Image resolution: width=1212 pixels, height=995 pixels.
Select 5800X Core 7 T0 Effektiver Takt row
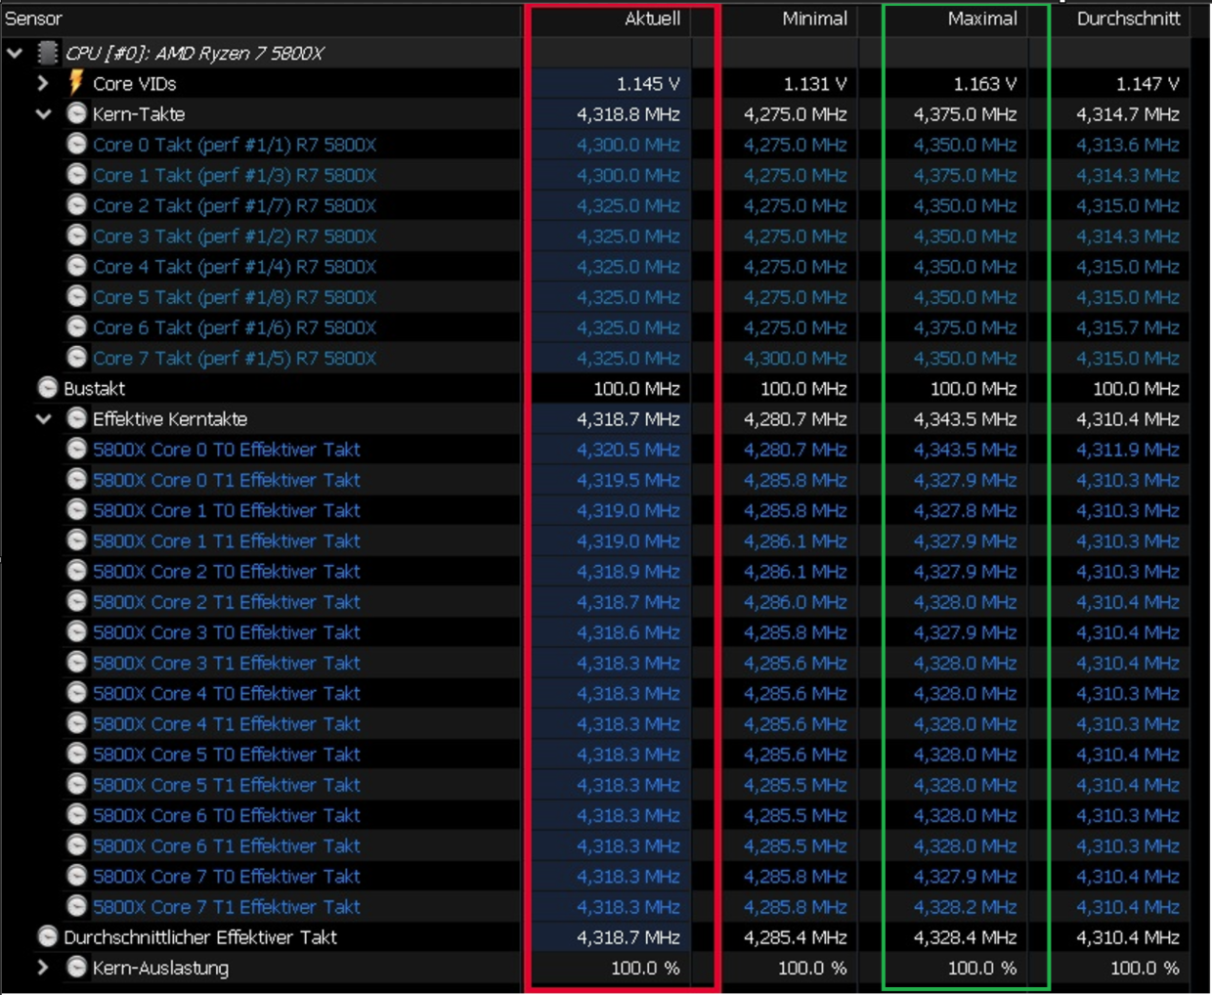pos(227,876)
